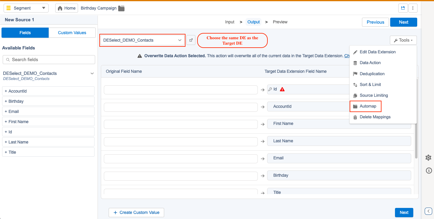
Task: Open the Segment module dropdown
Action: pos(26,8)
